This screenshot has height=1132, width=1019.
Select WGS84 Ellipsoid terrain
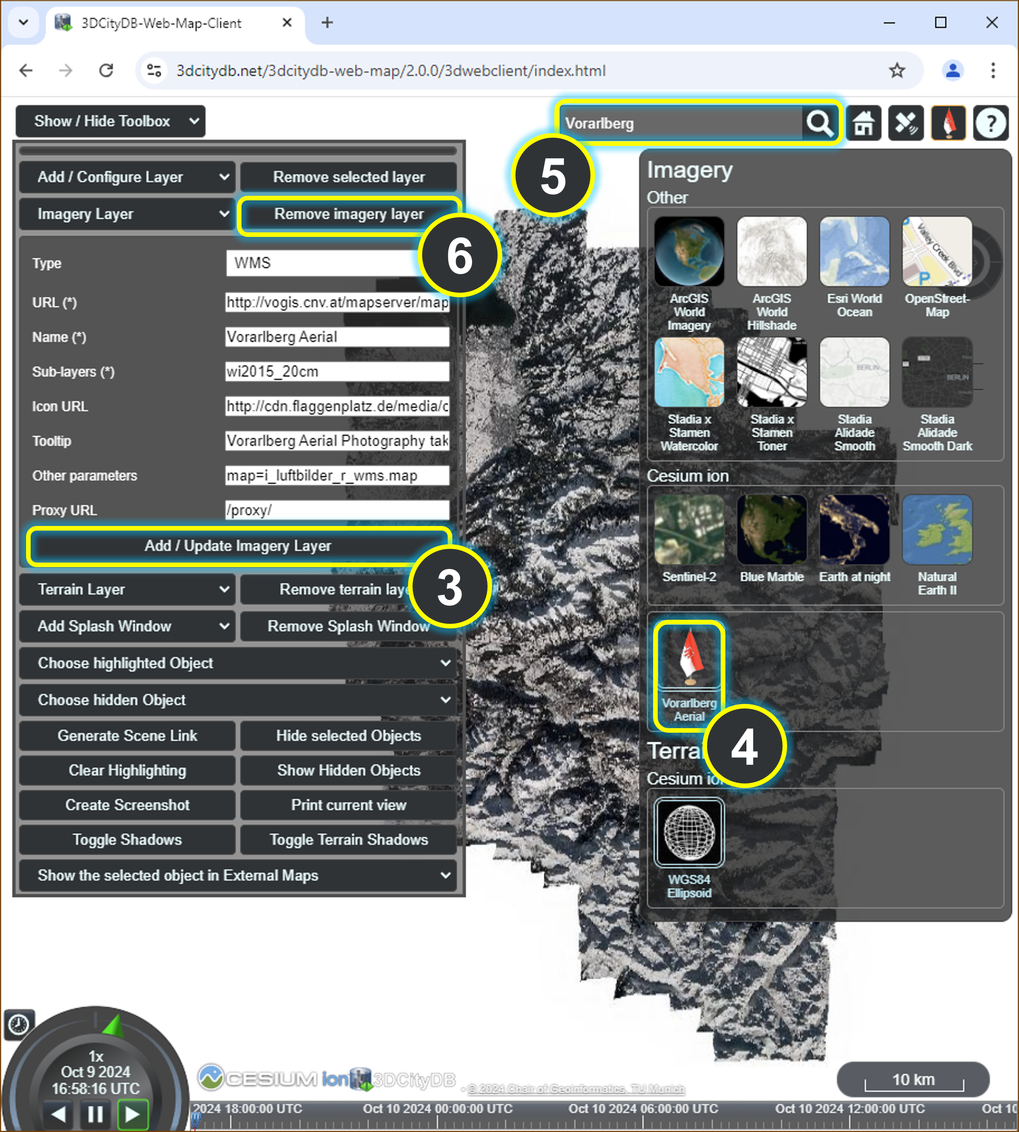[689, 832]
